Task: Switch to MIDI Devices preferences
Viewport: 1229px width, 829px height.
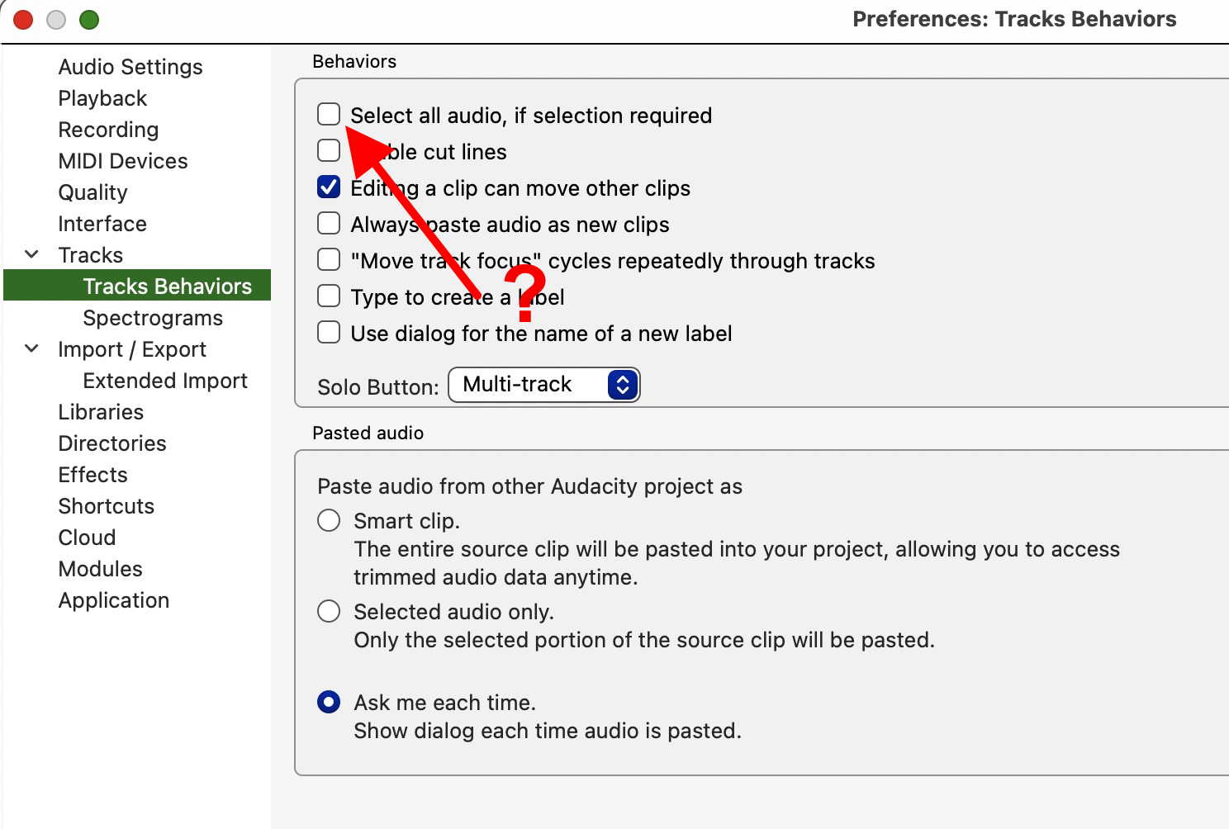Action: pyautogui.click(x=123, y=161)
